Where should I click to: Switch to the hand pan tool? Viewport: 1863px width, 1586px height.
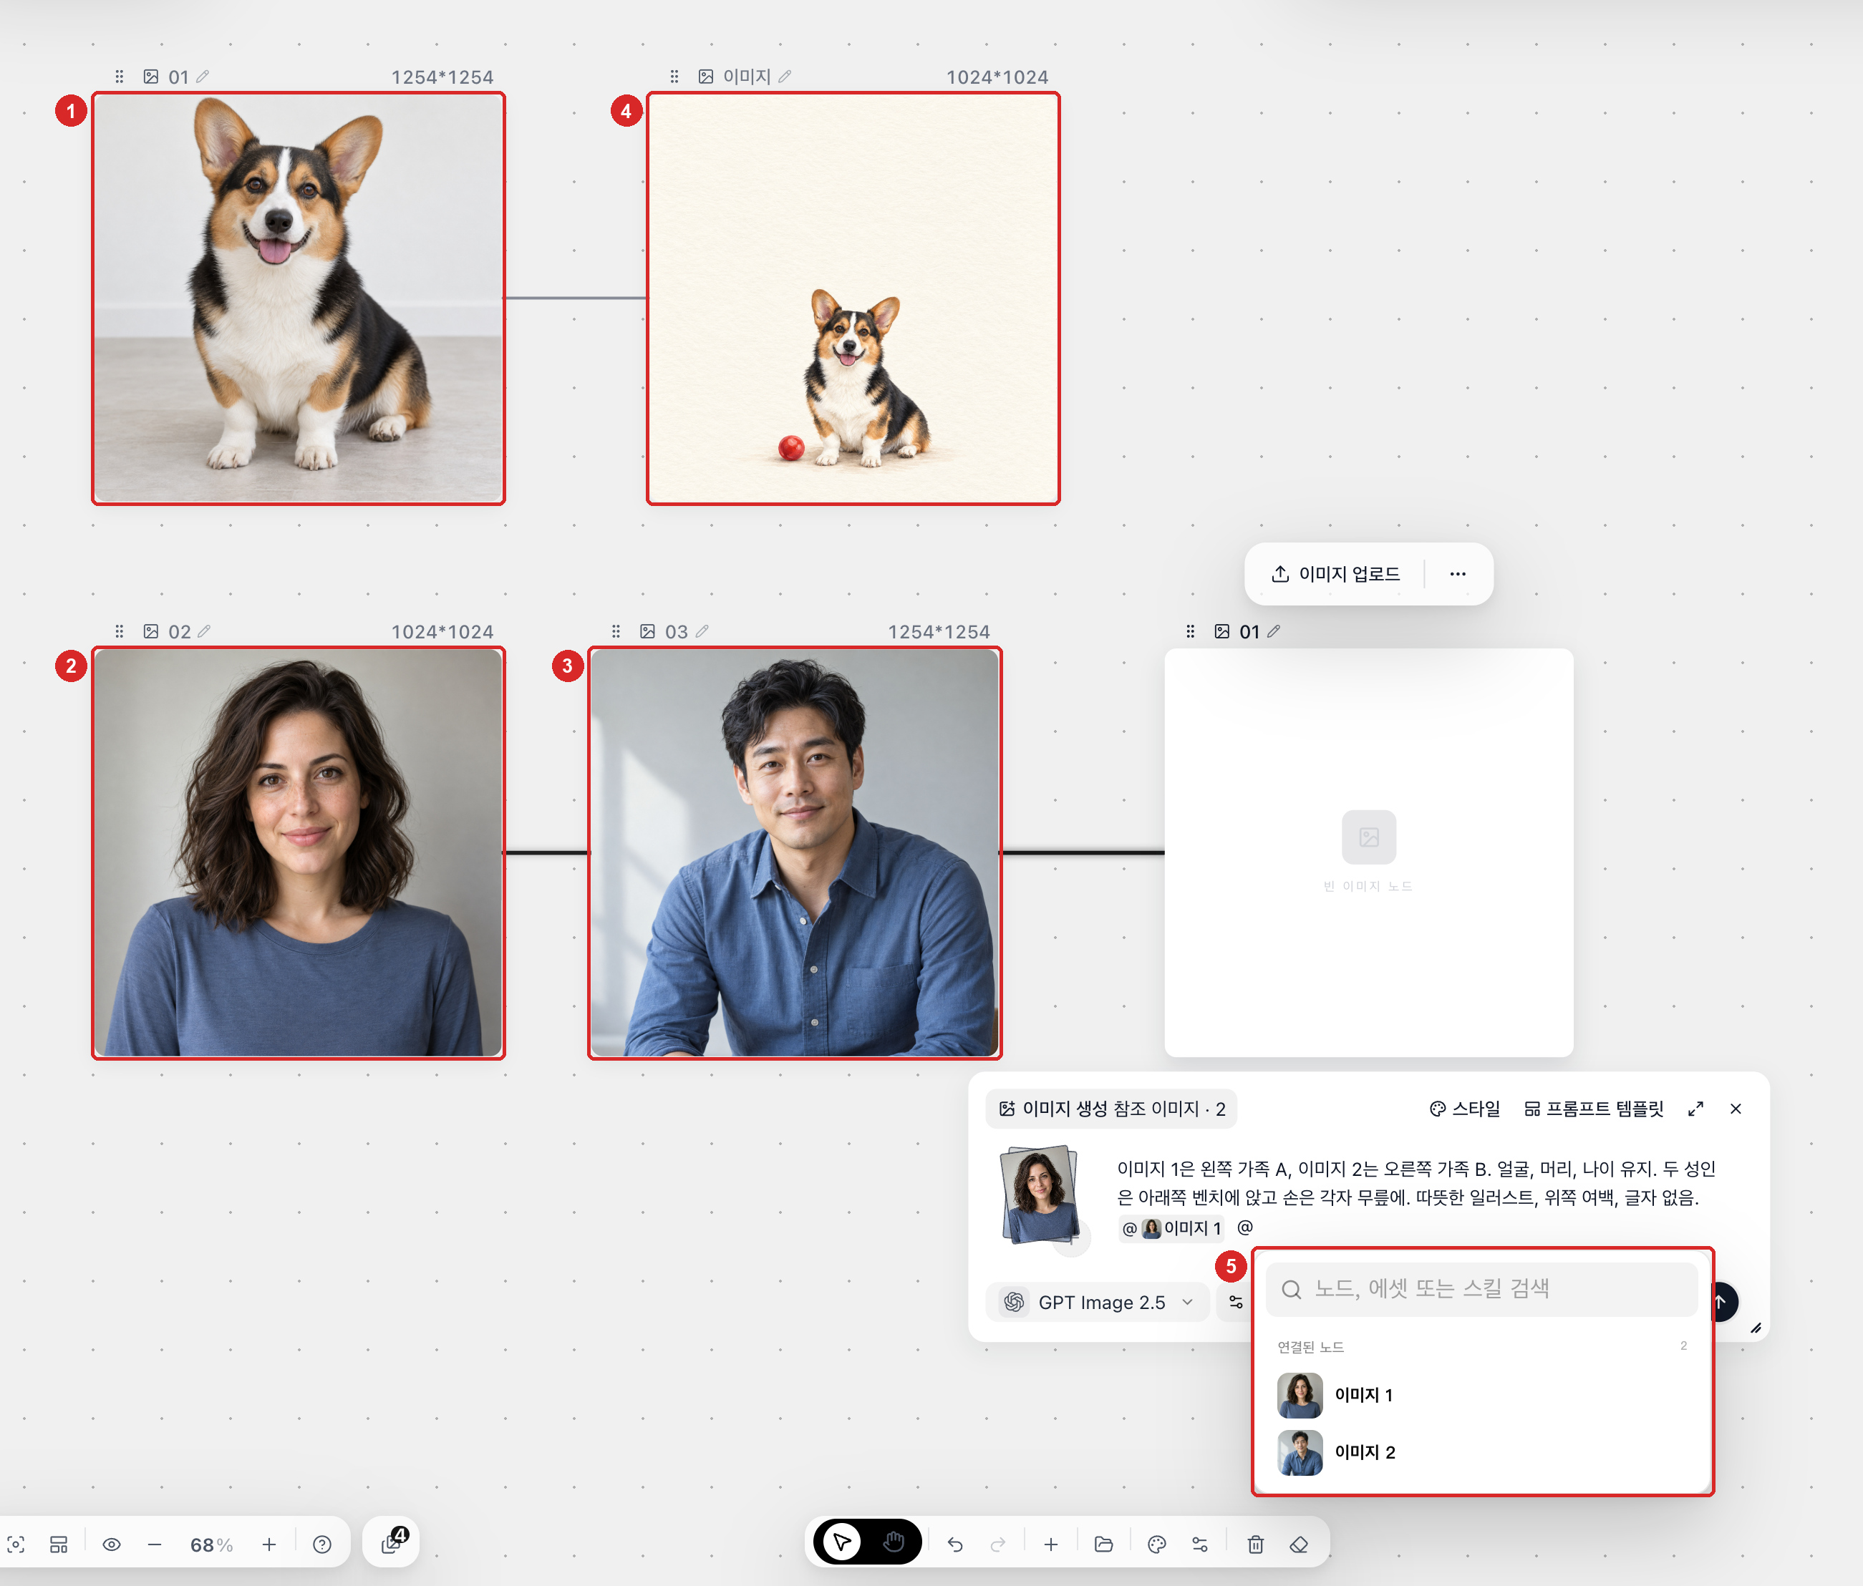(893, 1542)
